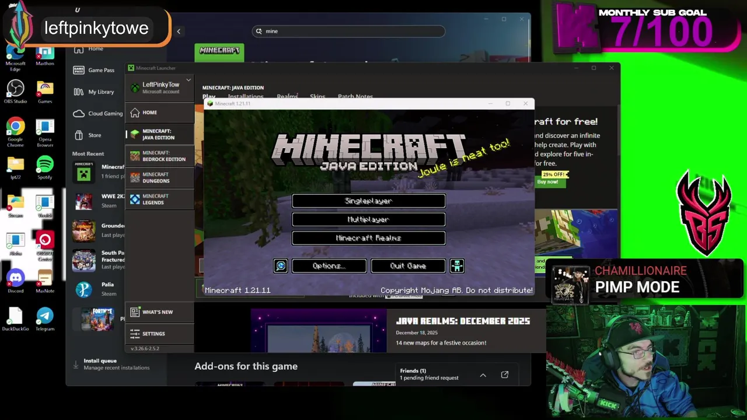
Task: Open the Opera Browser desktop shortcut
Action: [x=45, y=132]
